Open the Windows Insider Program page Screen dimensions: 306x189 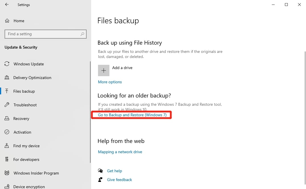click(x=36, y=173)
